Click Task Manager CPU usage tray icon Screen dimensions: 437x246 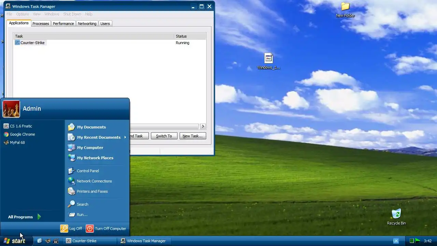[x=412, y=241]
